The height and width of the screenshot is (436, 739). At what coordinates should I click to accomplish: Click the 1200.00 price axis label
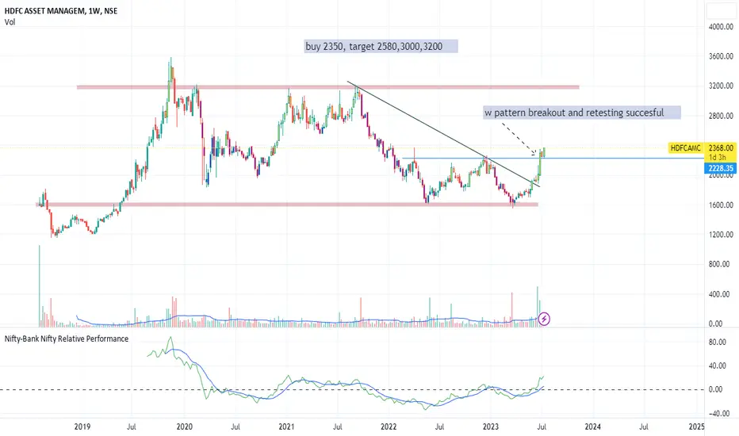tap(721, 235)
